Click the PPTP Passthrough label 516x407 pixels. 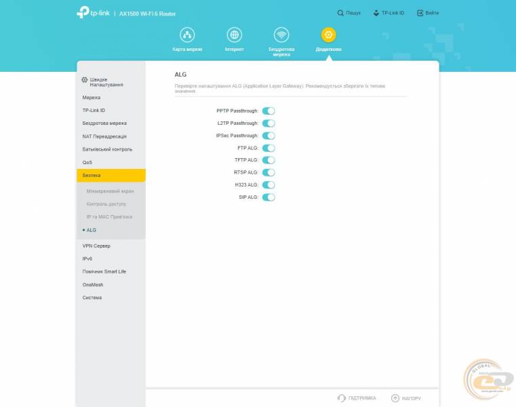(237, 111)
